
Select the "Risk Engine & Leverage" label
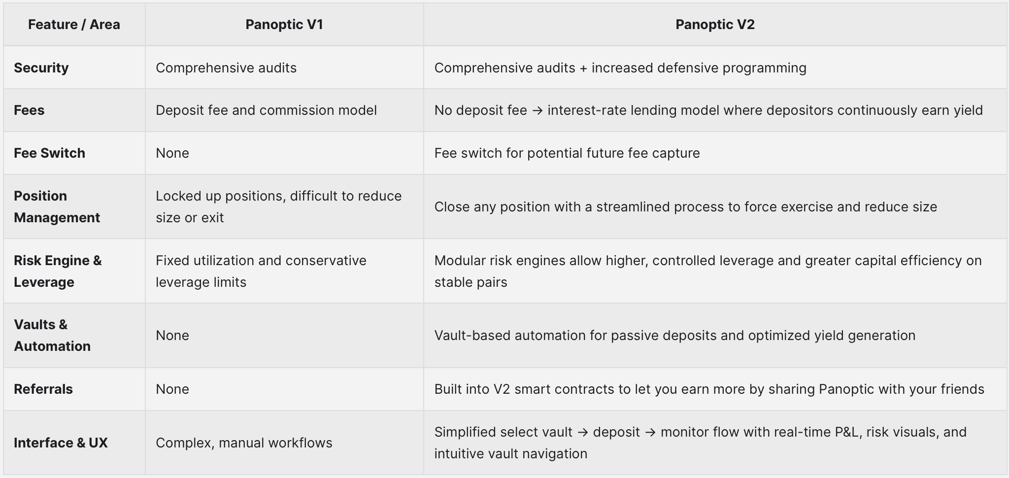(x=58, y=271)
